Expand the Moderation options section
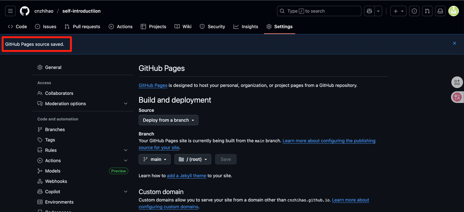 coord(125,103)
